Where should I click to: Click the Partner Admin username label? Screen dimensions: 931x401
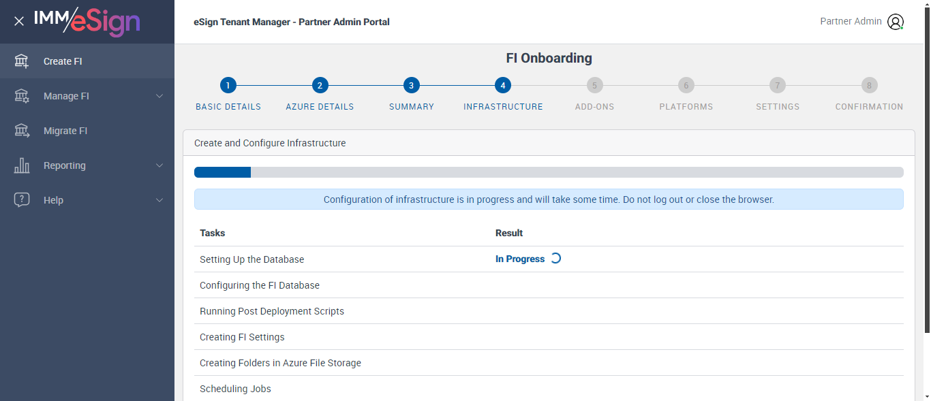(851, 21)
